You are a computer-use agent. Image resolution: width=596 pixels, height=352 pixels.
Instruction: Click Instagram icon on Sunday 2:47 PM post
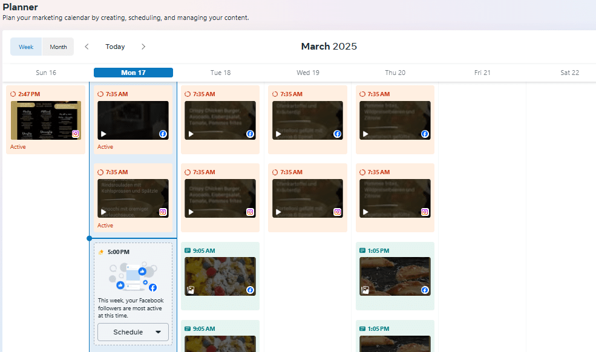(x=76, y=134)
